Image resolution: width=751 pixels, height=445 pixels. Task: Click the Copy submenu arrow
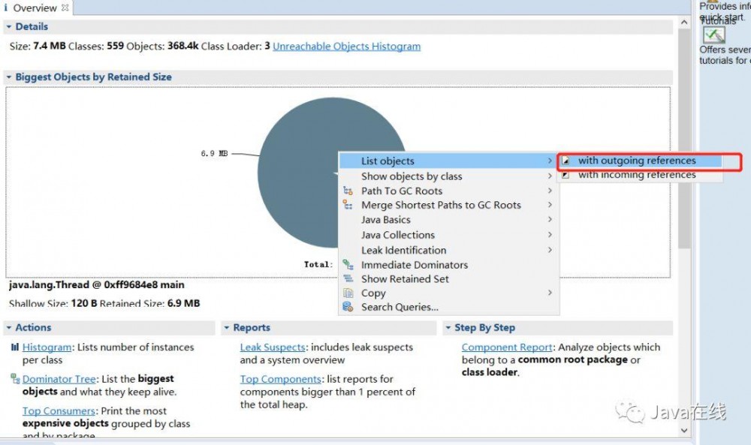click(550, 293)
